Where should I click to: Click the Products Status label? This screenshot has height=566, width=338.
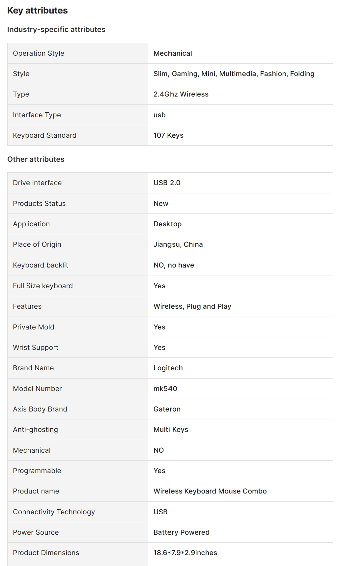point(39,204)
